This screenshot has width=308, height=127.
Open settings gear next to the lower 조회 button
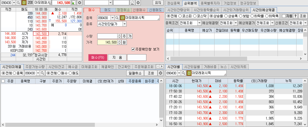161,73
